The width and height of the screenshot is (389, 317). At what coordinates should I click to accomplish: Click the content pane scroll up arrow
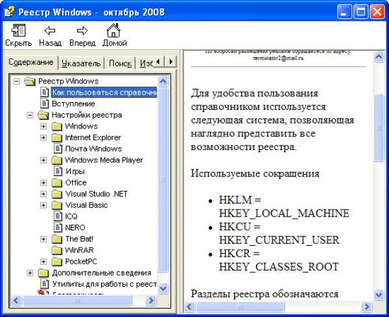pyautogui.click(x=379, y=57)
